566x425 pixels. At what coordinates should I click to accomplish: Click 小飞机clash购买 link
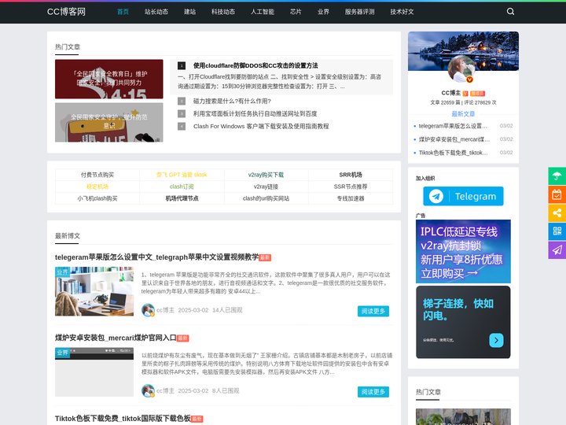coord(97,199)
